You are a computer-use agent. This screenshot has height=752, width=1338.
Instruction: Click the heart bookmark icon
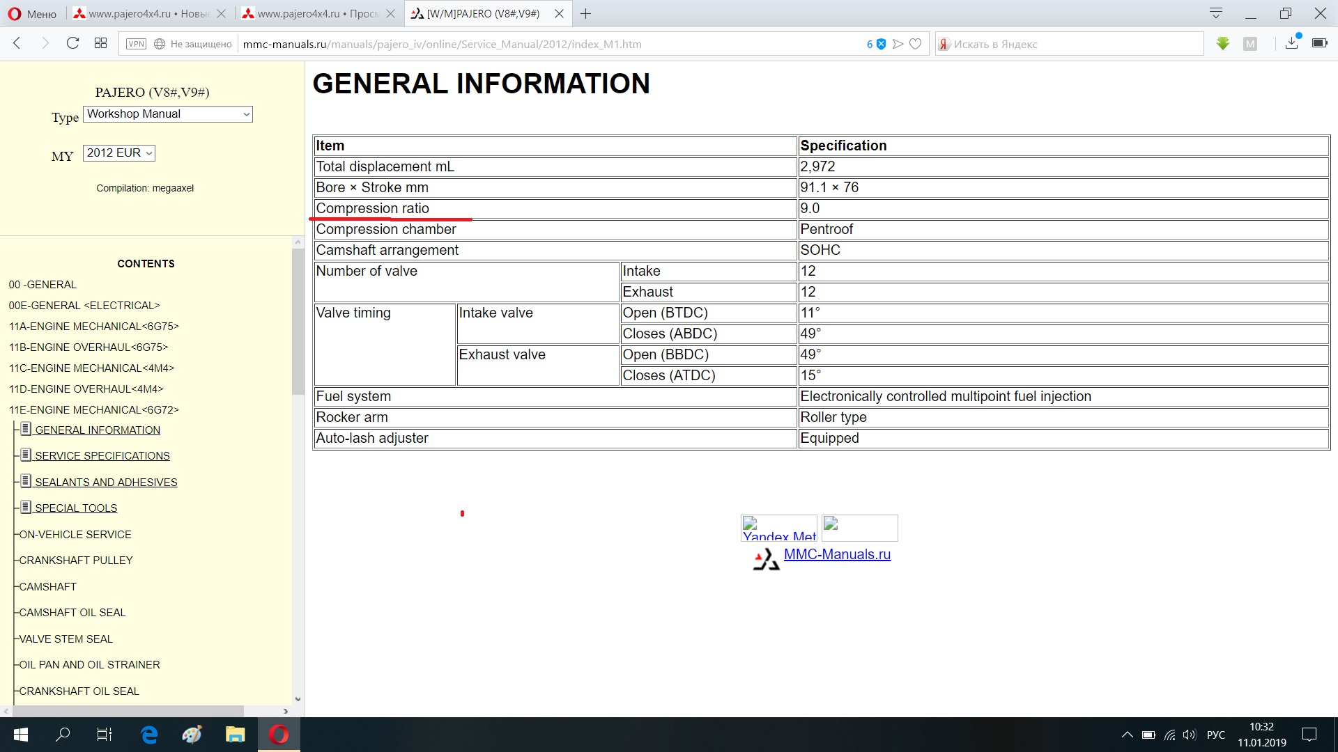(x=916, y=44)
